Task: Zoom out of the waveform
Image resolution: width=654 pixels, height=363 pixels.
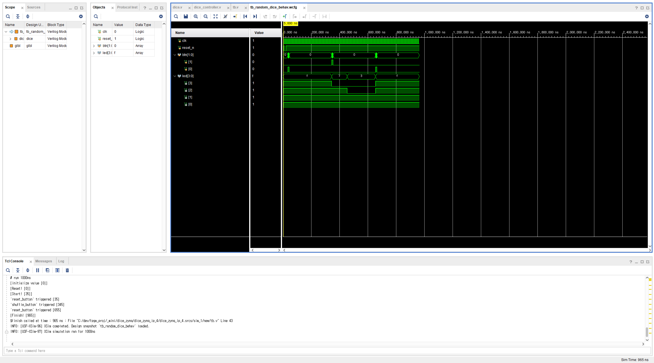Action: (206, 16)
